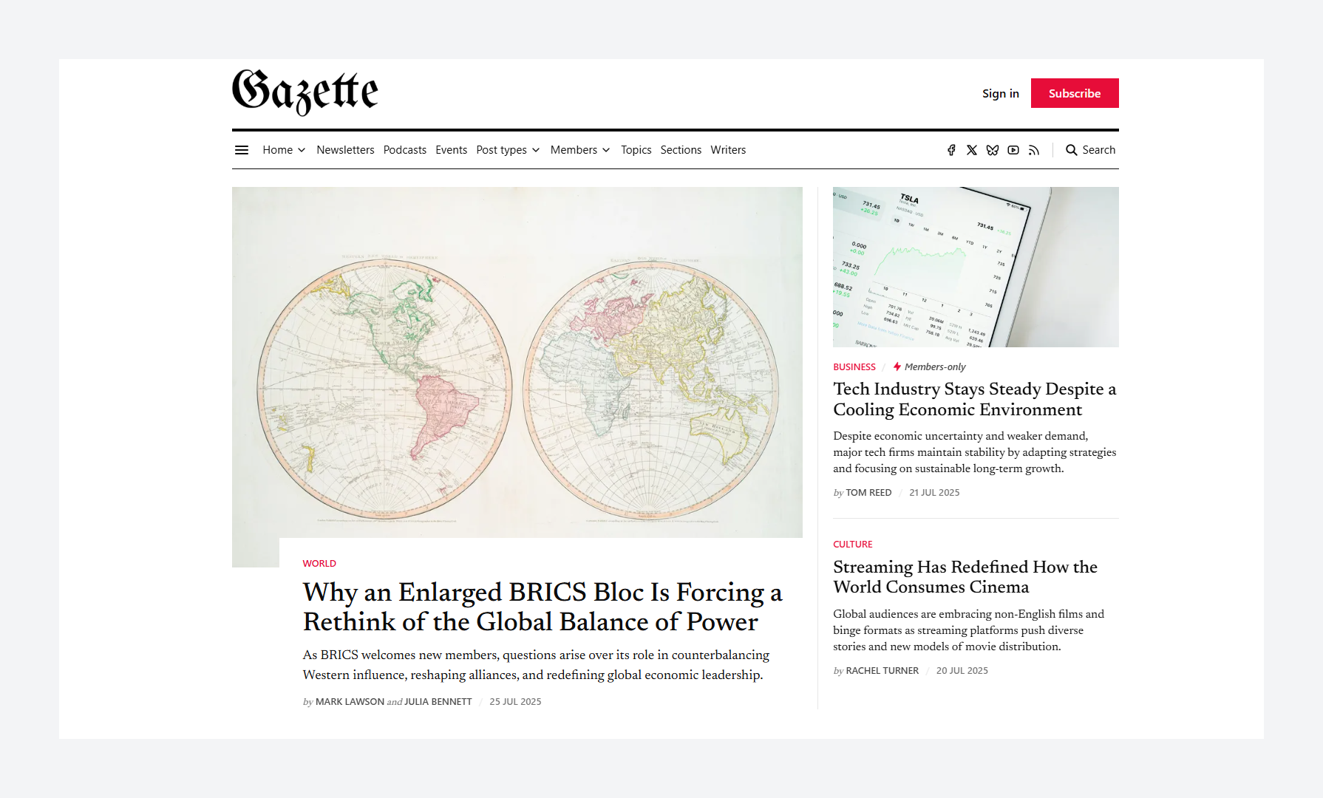The width and height of the screenshot is (1323, 798).
Task: Click author Tom Reed's name
Action: coord(868,493)
